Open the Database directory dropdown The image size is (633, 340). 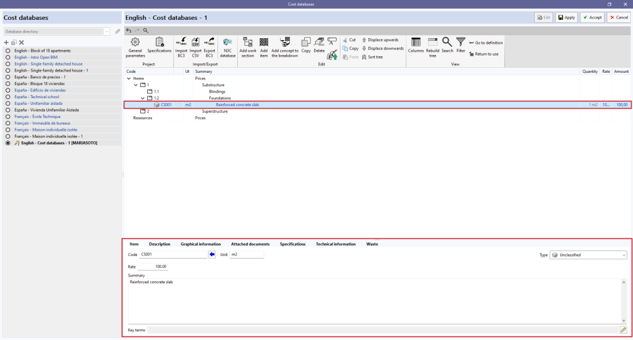(x=106, y=31)
